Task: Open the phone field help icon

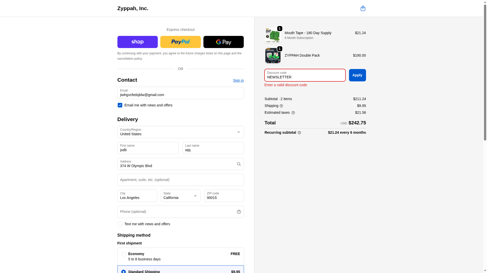Action: (239, 212)
